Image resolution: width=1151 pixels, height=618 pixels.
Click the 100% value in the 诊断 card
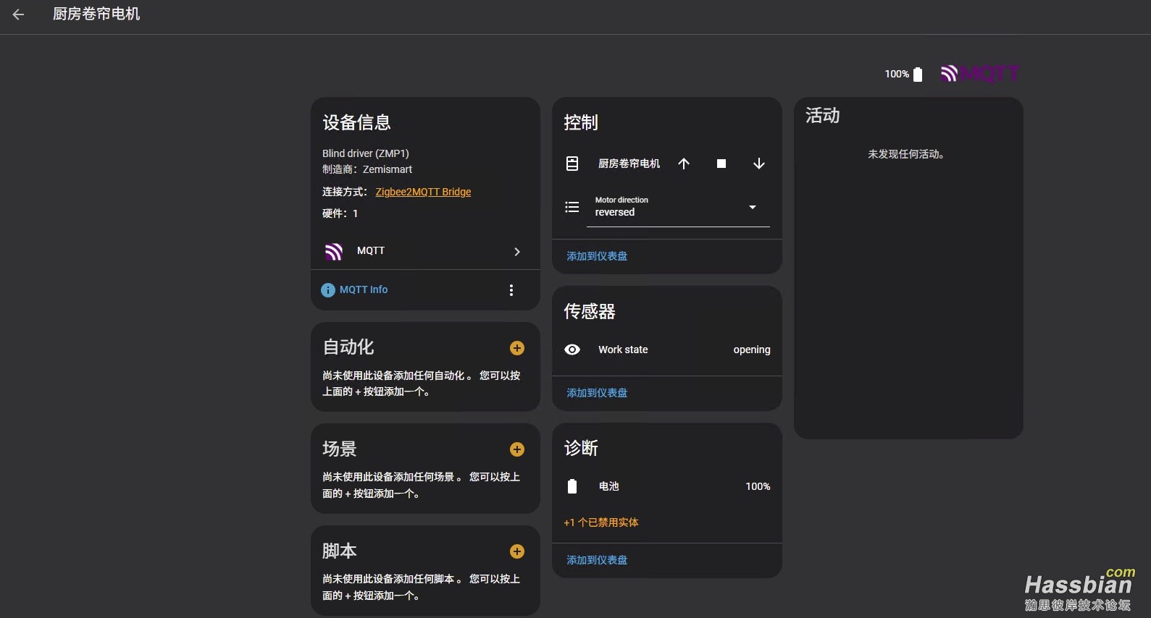(x=758, y=486)
